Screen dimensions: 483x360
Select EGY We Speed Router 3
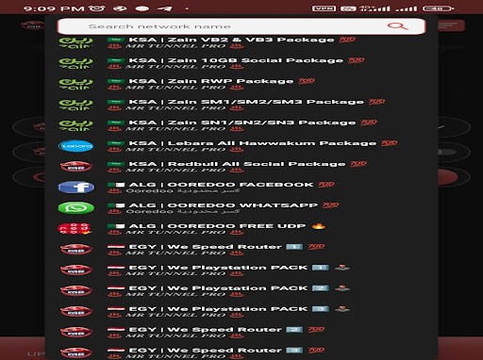[241, 353]
